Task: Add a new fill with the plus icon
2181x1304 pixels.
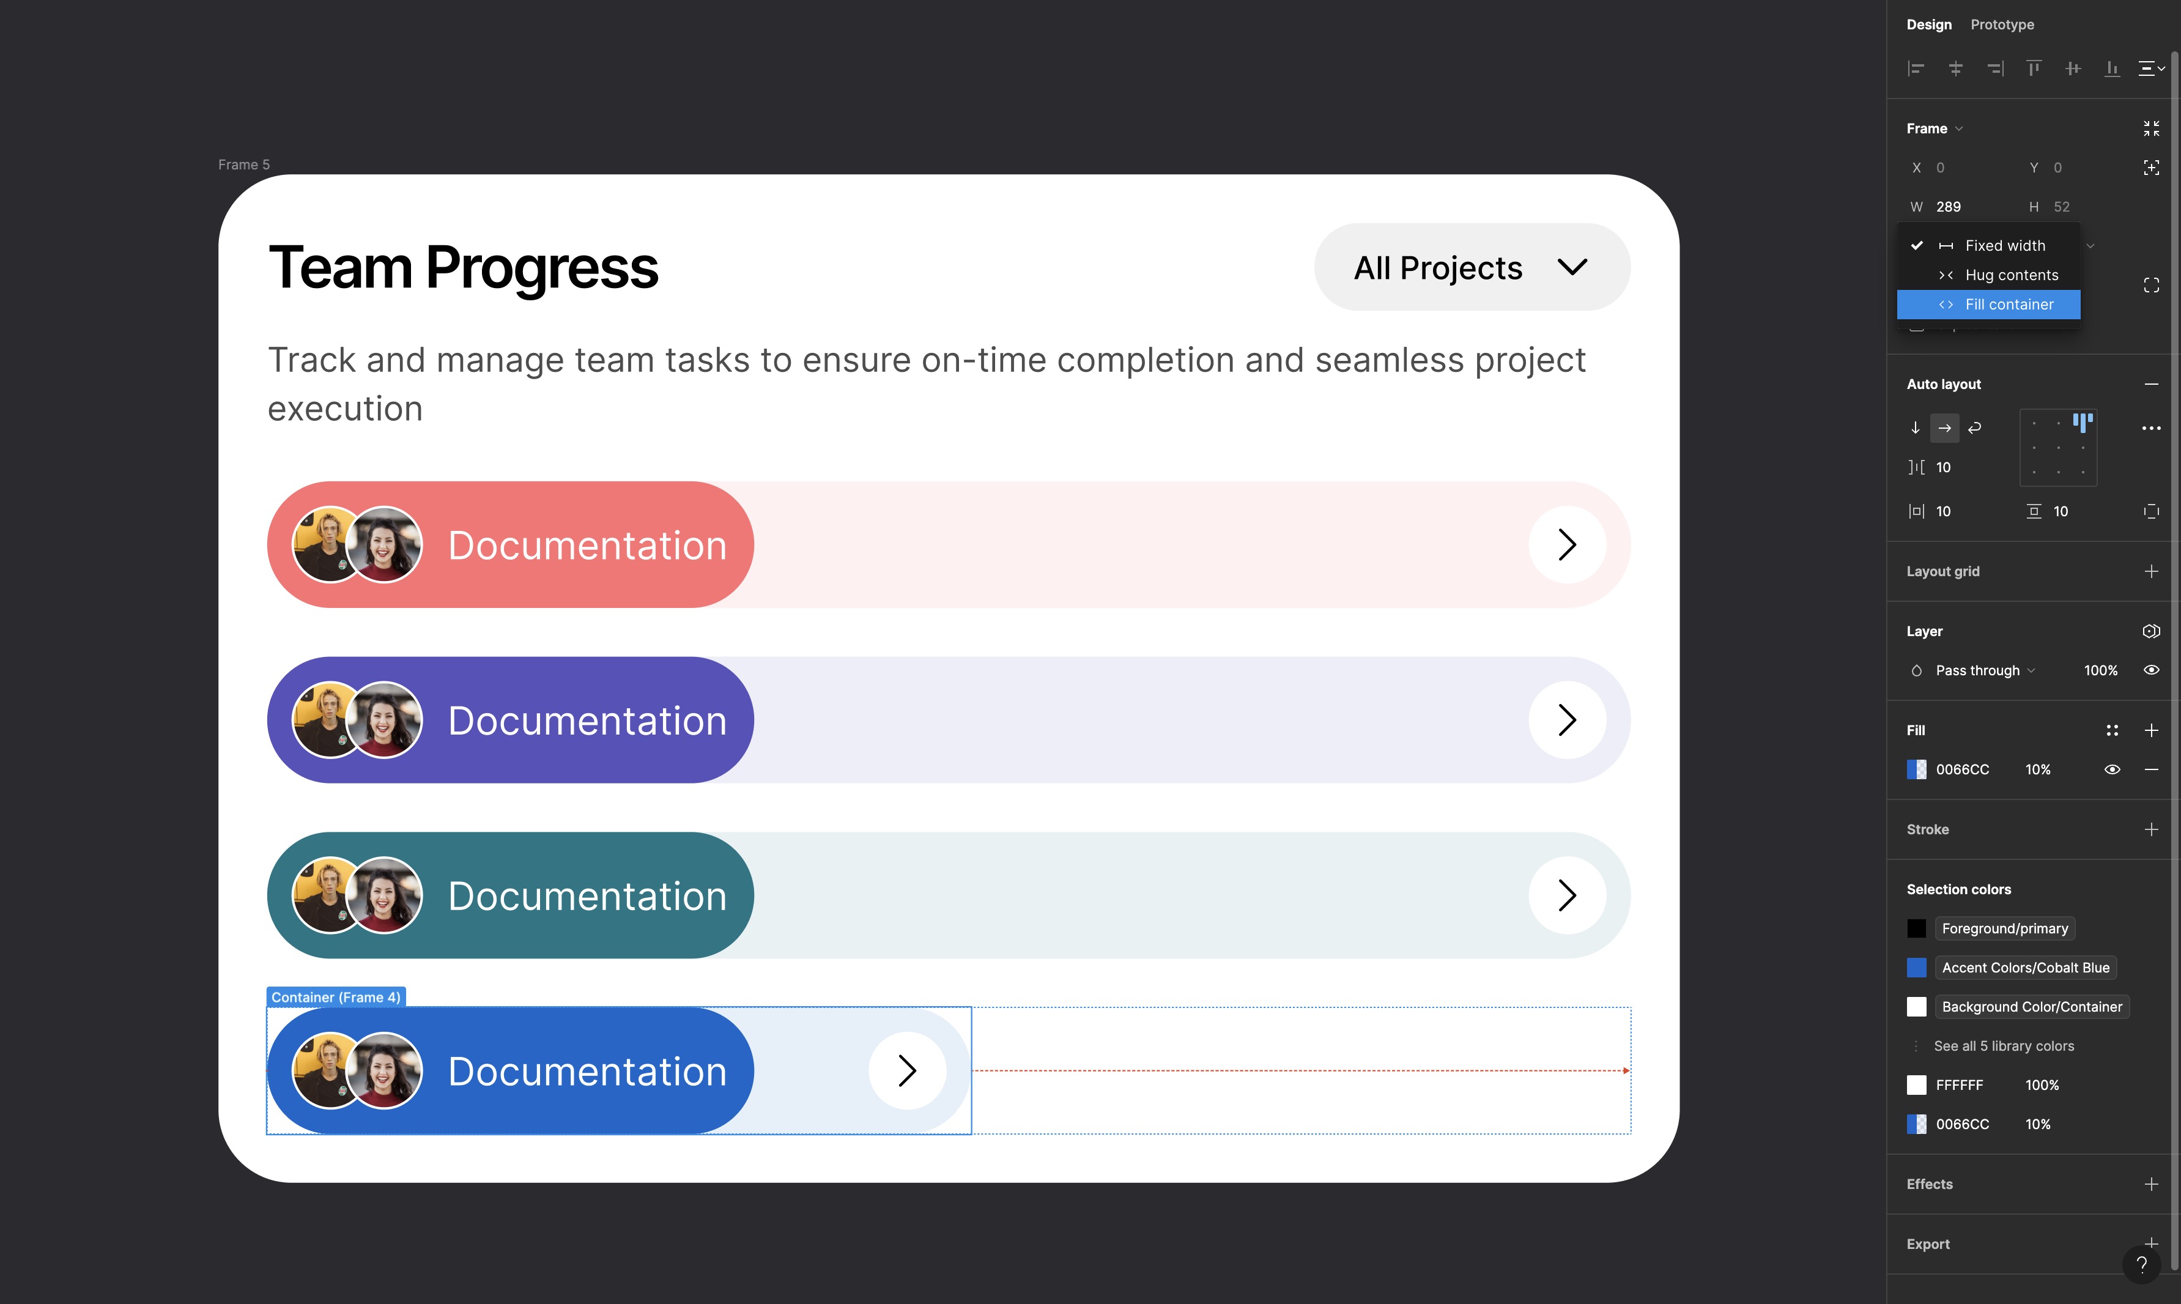Action: pyautogui.click(x=2152, y=730)
